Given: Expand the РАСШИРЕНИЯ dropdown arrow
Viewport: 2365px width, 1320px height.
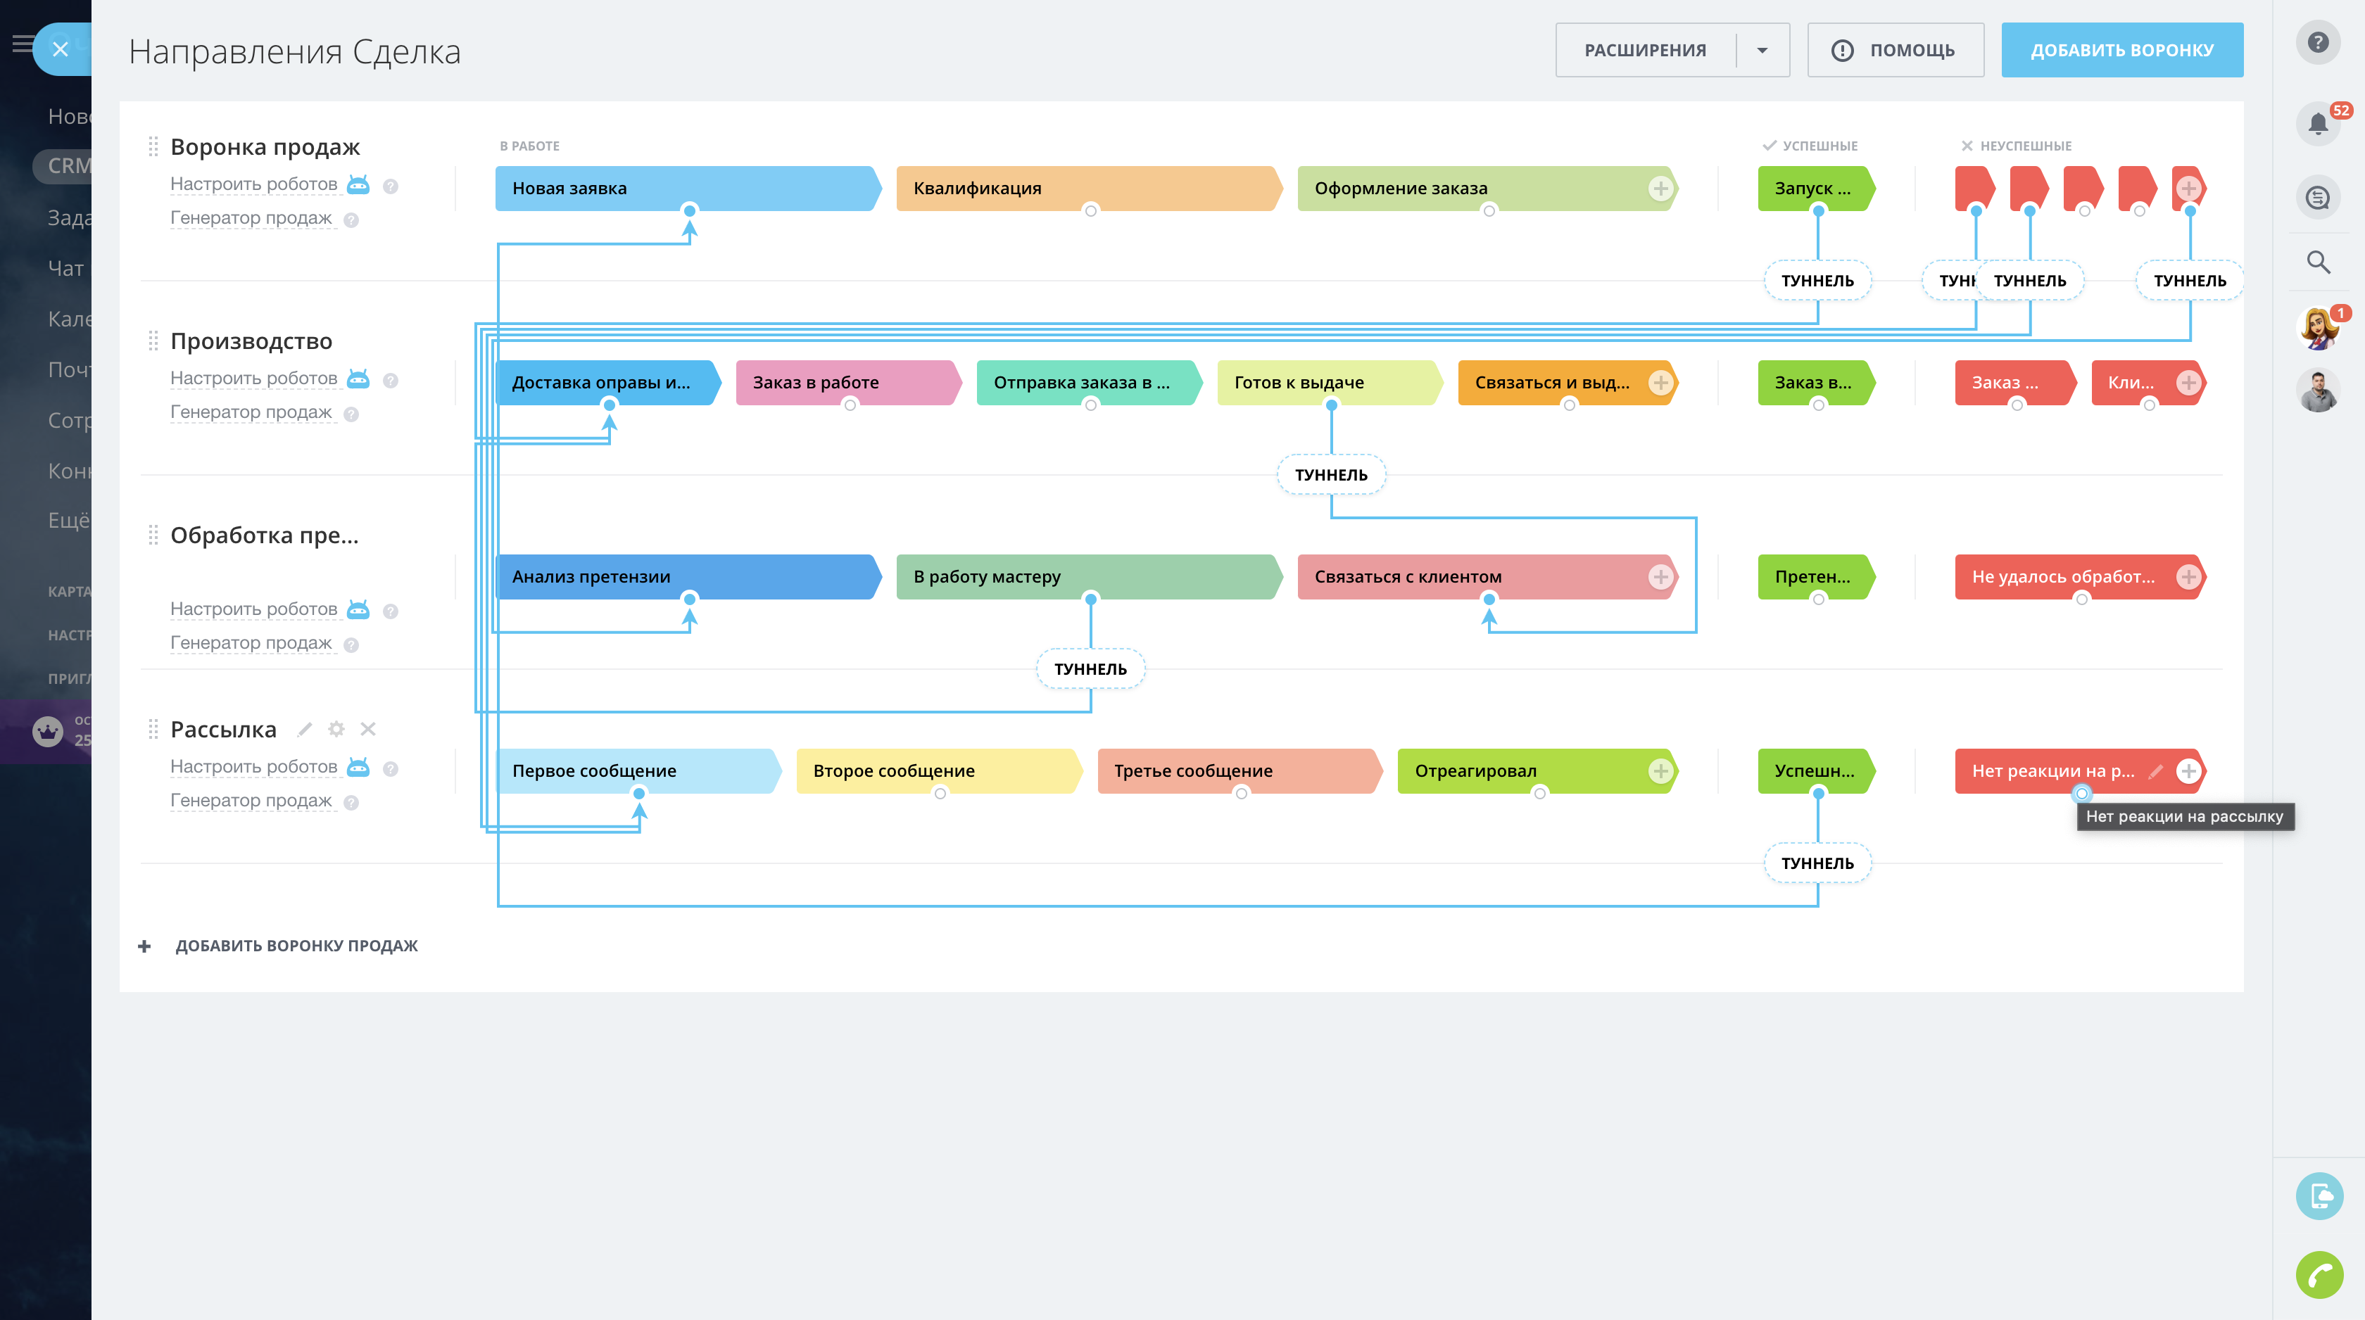Looking at the screenshot, I should 1762,49.
